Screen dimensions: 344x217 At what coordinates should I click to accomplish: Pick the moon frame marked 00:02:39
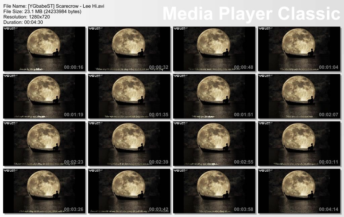click(x=129, y=143)
